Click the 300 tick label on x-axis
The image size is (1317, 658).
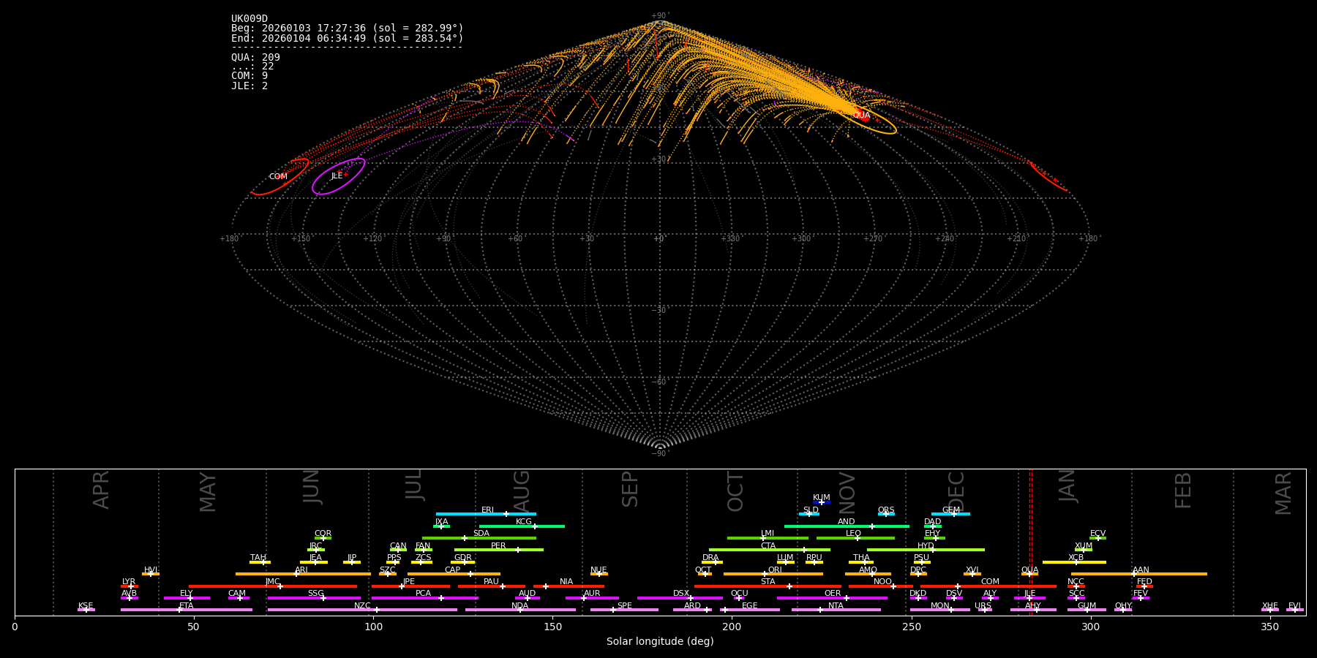[1090, 627]
